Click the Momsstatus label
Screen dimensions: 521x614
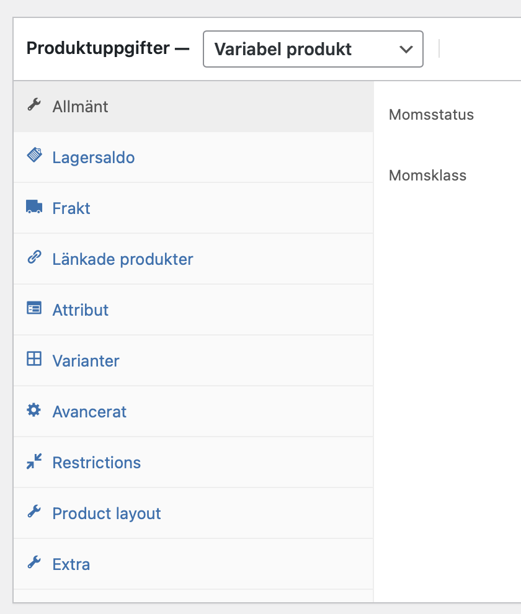point(430,114)
